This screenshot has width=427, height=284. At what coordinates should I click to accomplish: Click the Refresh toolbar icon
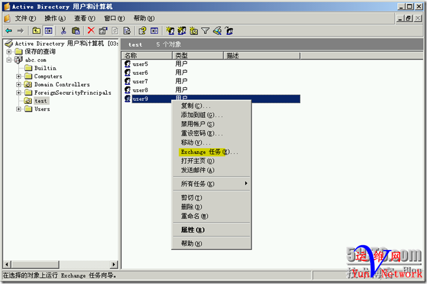click(115, 31)
